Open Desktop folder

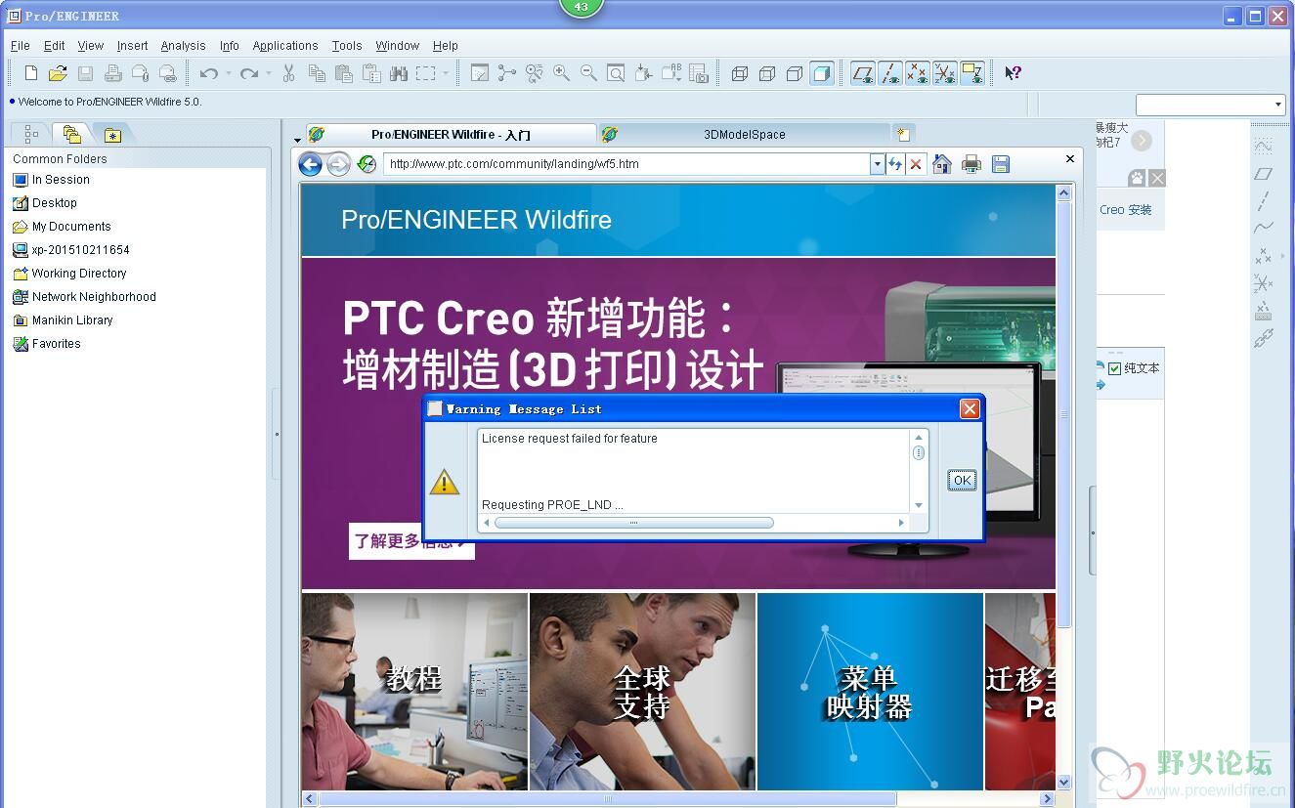point(45,203)
